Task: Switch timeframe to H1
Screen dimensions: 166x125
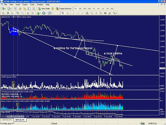Action: pyautogui.click(x=94, y=9)
